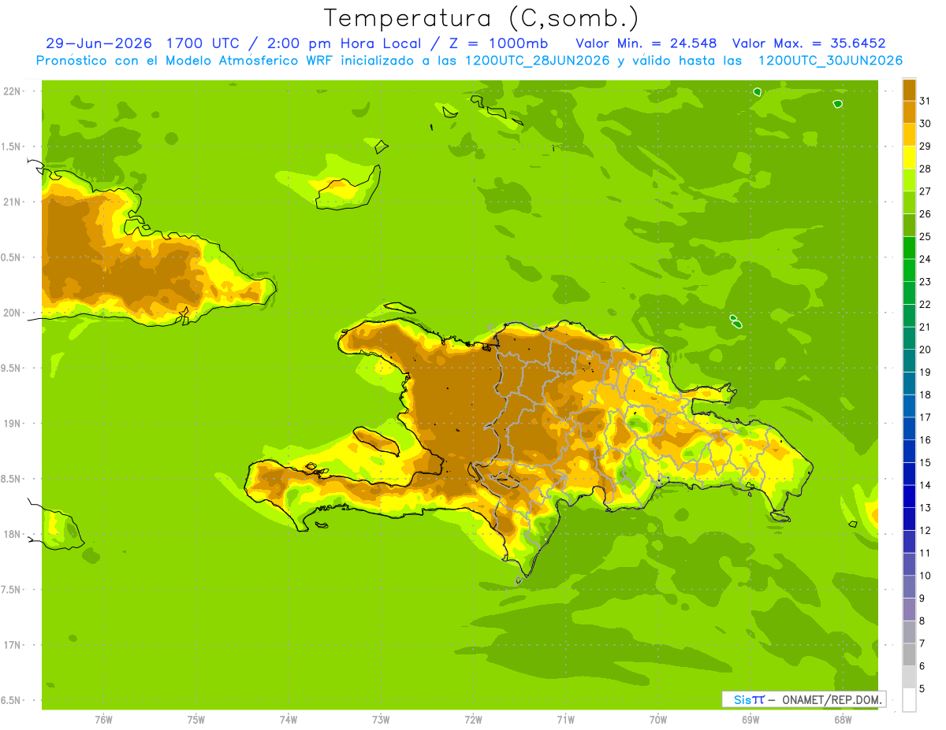
Task: Click the "71W" longitude label
Action: click(x=565, y=720)
